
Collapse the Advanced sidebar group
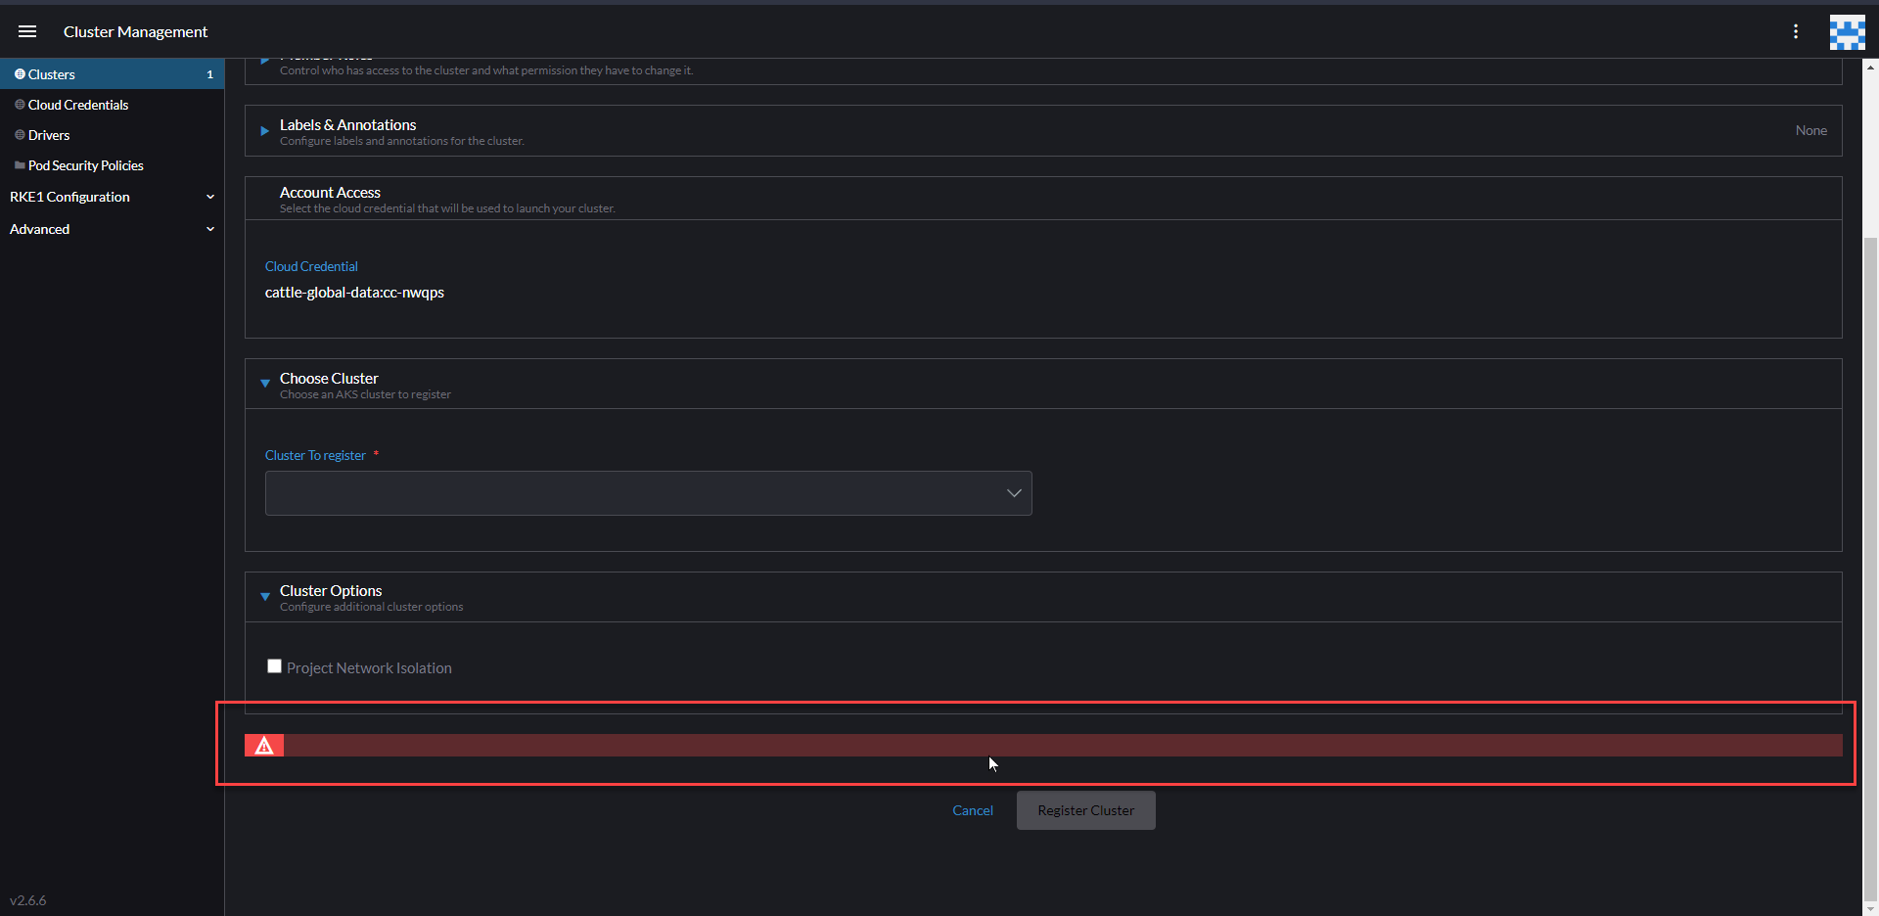pyautogui.click(x=210, y=229)
